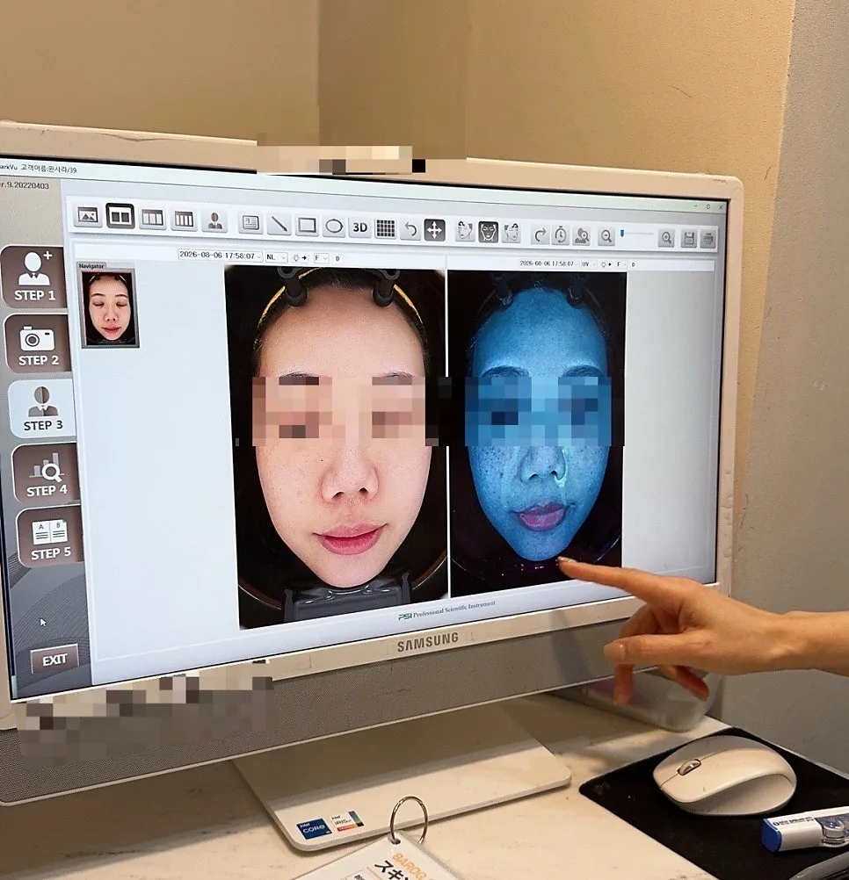The width and height of the screenshot is (849, 880).
Task: Click the Navigator face thumbnail
Action: (x=109, y=307)
